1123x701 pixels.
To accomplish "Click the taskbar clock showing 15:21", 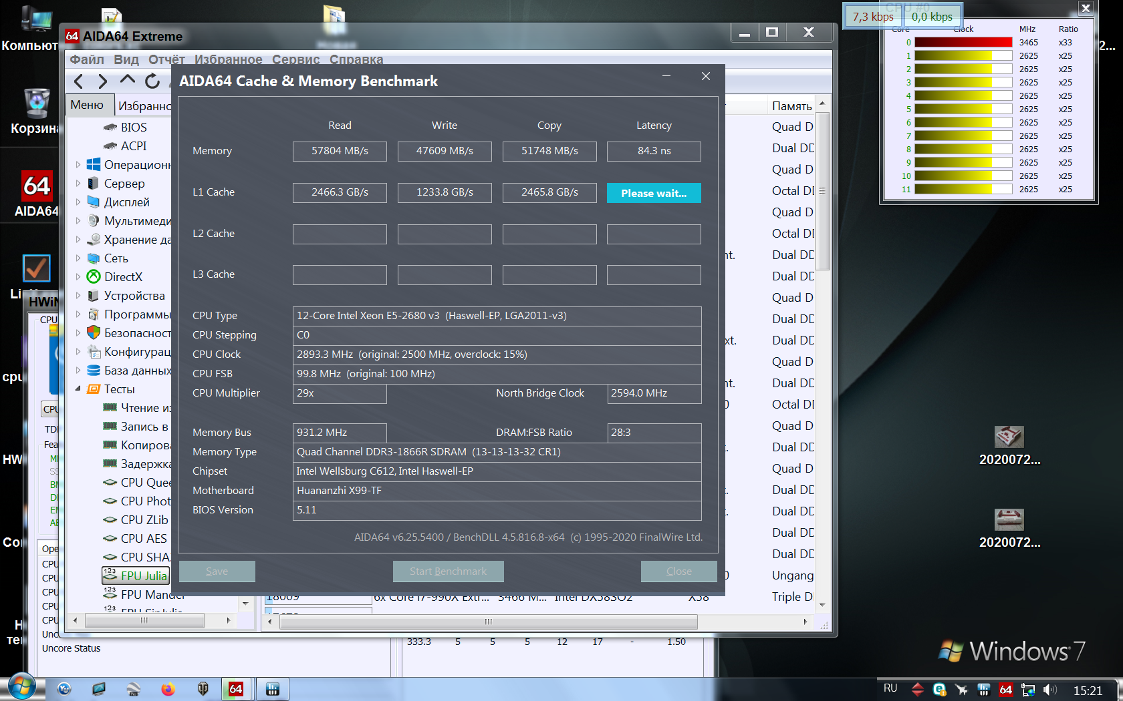I will coord(1088,690).
